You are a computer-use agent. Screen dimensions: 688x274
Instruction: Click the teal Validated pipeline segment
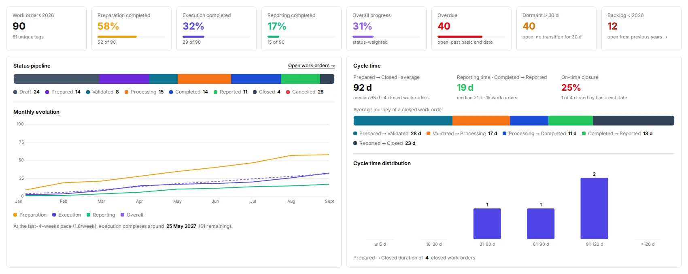click(x=163, y=79)
